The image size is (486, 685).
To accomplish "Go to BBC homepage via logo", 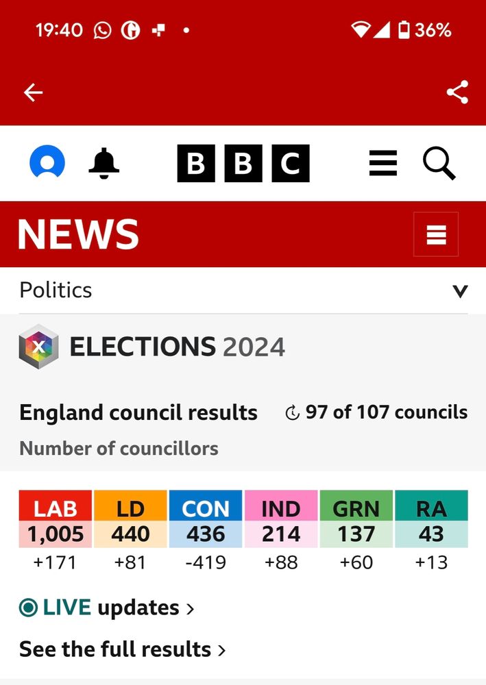I will [x=243, y=163].
